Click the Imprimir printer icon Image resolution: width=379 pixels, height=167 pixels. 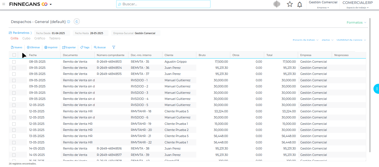pyautogui.click(x=46, y=47)
